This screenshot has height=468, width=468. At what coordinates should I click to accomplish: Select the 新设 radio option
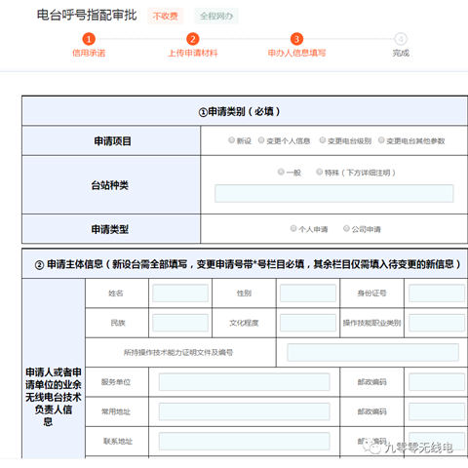click(231, 140)
